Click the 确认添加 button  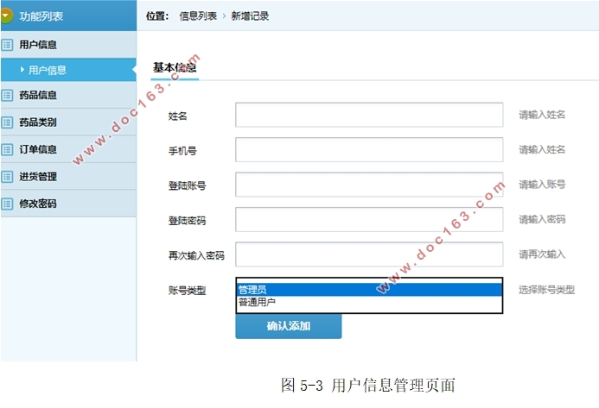coord(289,326)
